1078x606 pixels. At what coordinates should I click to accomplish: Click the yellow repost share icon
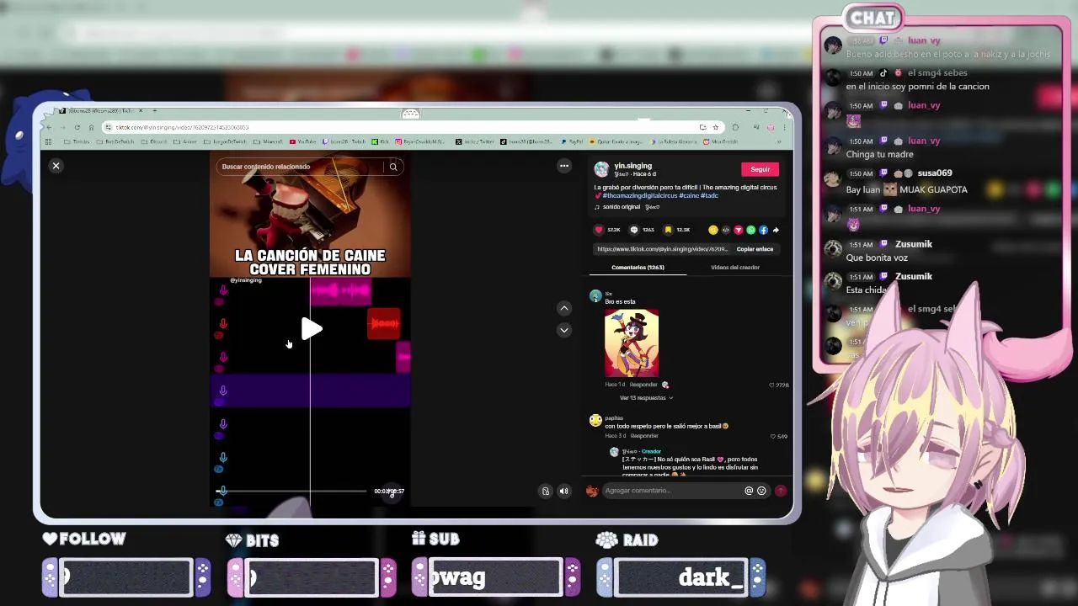[x=713, y=230]
